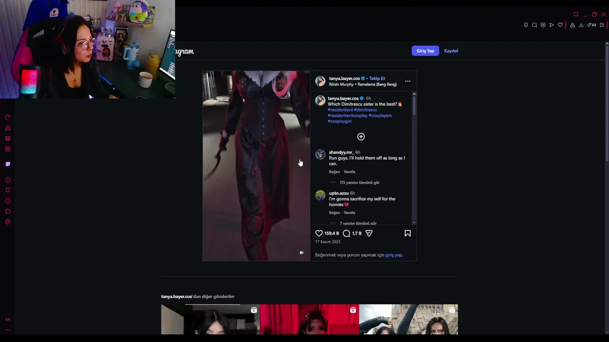The height and width of the screenshot is (342, 609).
Task: Open browser search with the magnifier icon
Action: point(576,15)
